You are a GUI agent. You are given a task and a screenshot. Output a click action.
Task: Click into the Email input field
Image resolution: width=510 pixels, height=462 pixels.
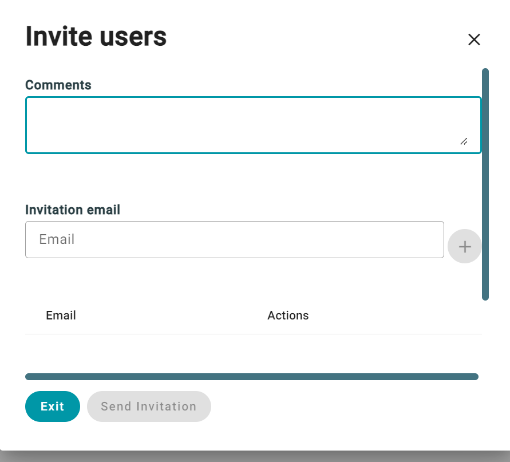point(235,239)
